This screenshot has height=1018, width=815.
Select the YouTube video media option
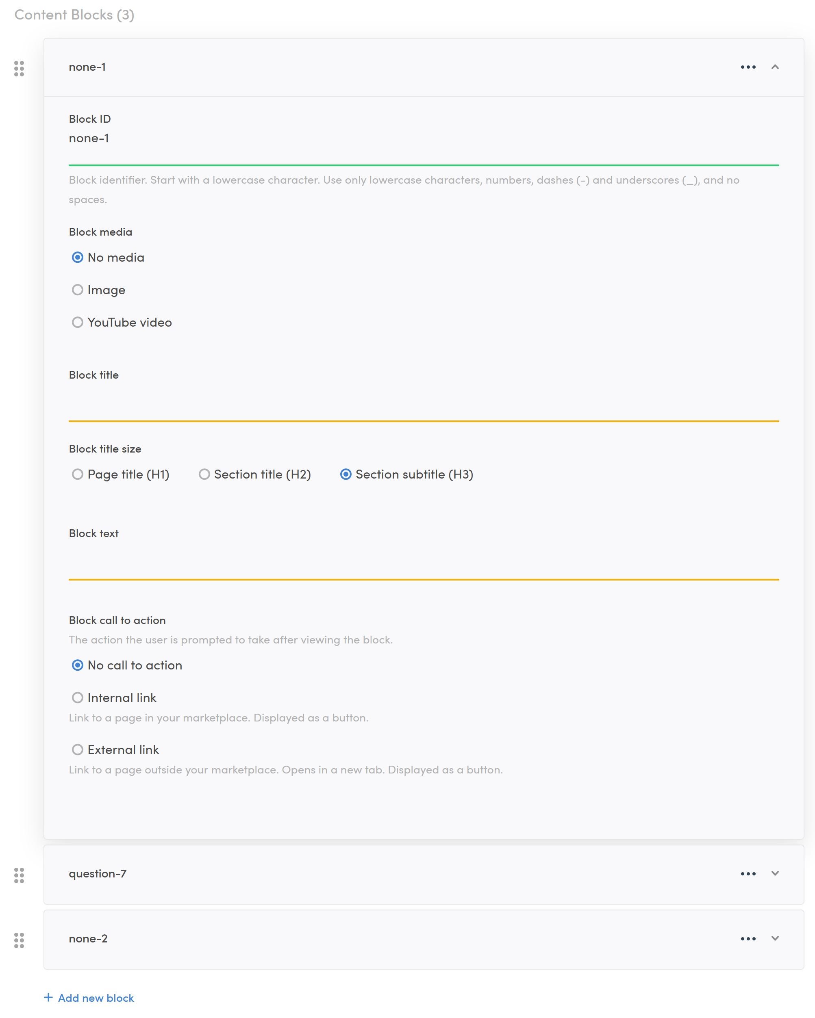pos(78,323)
